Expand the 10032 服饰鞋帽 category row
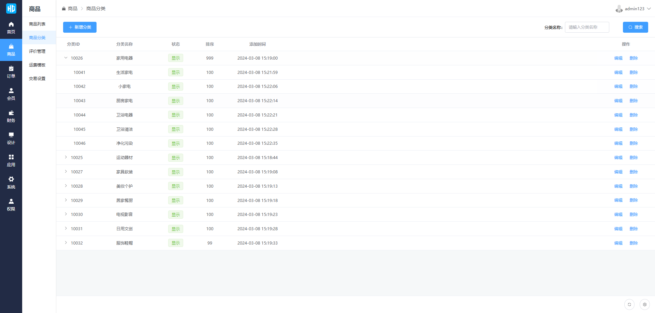The width and height of the screenshot is (655, 313). pos(66,243)
